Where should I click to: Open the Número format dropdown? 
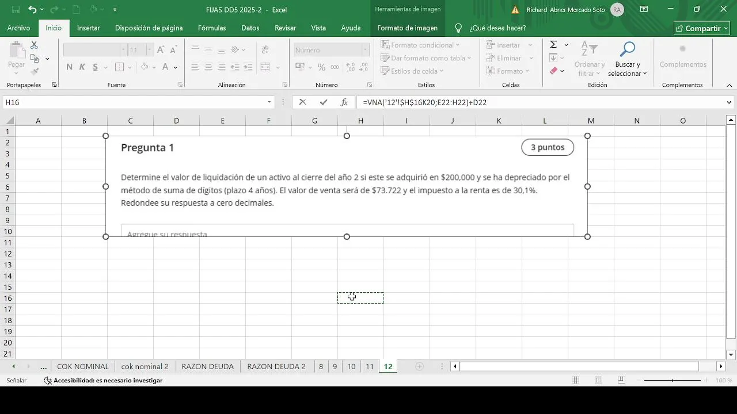pyautogui.click(x=365, y=50)
